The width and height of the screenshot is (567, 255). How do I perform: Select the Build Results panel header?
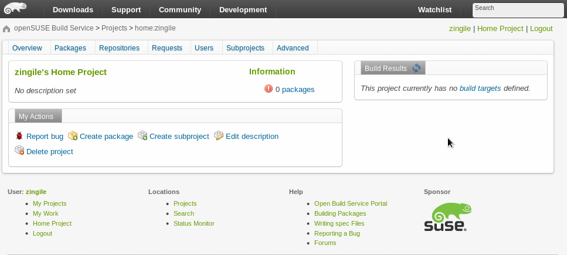point(393,68)
